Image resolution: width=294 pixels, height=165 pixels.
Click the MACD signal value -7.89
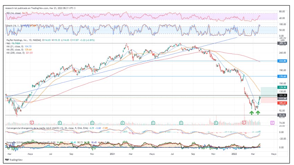pyautogui.click(x=105, y=128)
